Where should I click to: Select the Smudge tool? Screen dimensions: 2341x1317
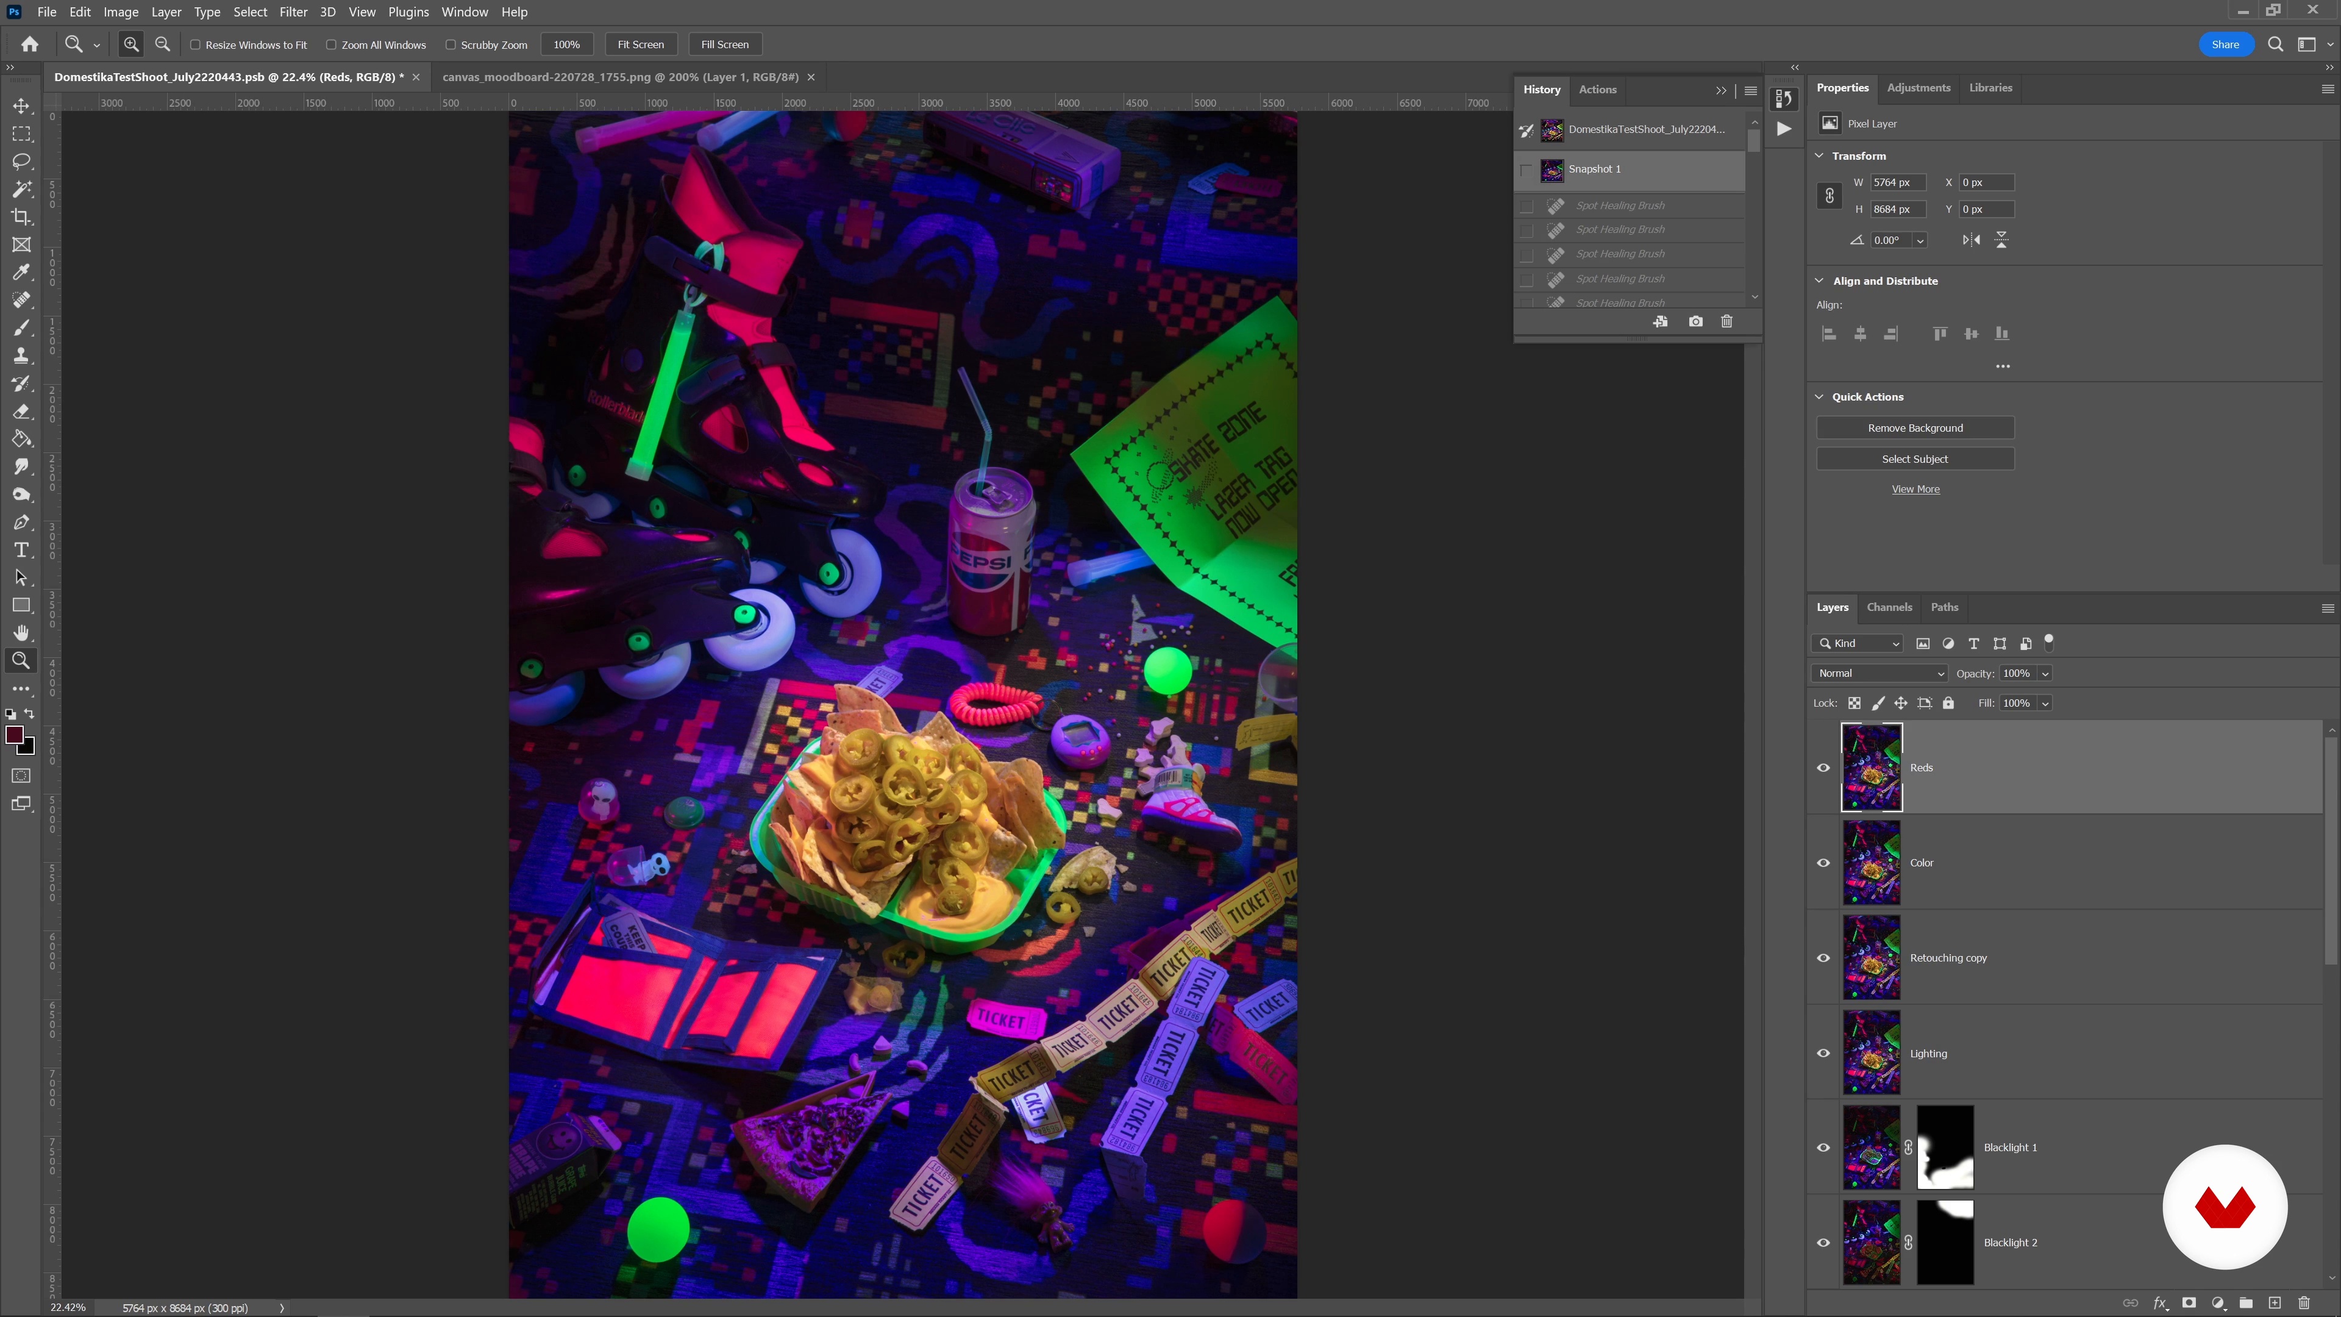click(x=21, y=466)
